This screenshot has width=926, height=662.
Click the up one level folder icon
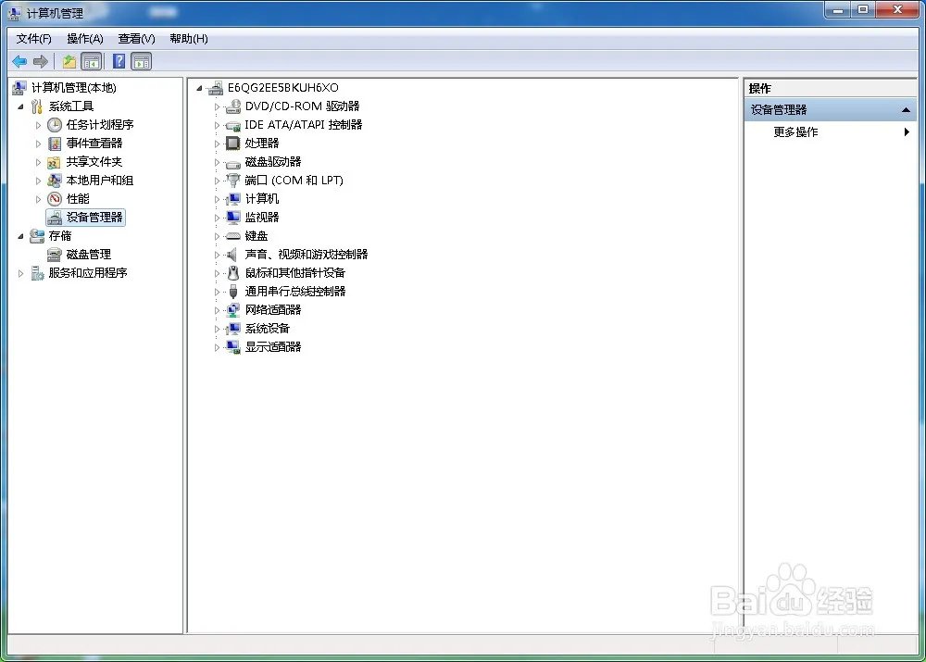tap(69, 62)
